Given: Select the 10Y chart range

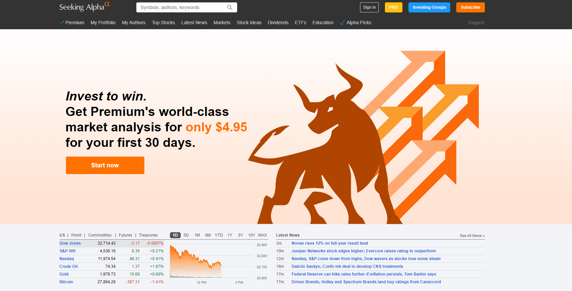Looking at the screenshot, I should [252, 235].
